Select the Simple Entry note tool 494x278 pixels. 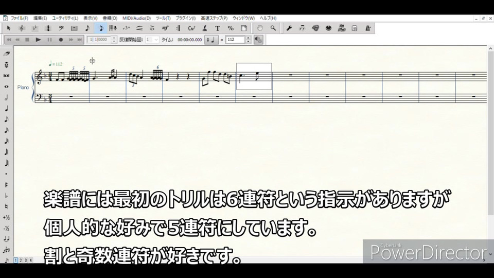coord(87,28)
